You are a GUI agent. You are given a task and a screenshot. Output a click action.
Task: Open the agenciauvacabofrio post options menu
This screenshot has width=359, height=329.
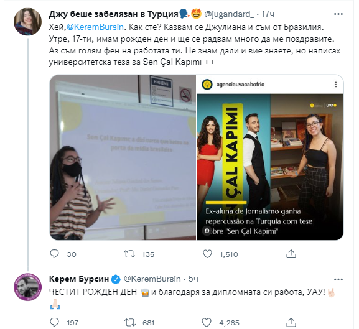pos(335,85)
